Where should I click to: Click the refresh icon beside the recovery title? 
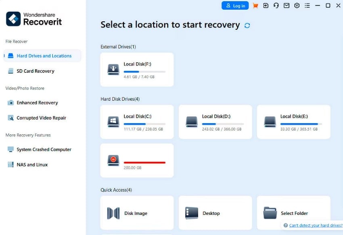tap(247, 25)
